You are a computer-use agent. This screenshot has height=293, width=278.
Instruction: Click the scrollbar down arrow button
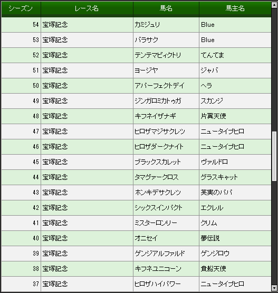pyautogui.click(x=274, y=288)
